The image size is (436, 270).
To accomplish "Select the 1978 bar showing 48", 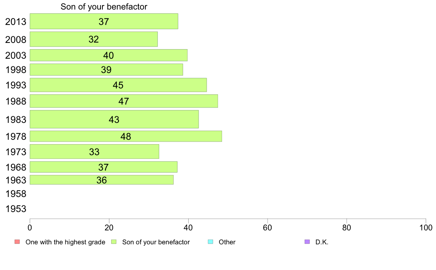I will click(x=126, y=136).
